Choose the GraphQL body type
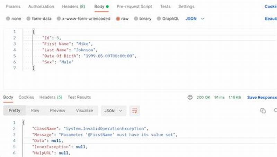 coord(168,19)
